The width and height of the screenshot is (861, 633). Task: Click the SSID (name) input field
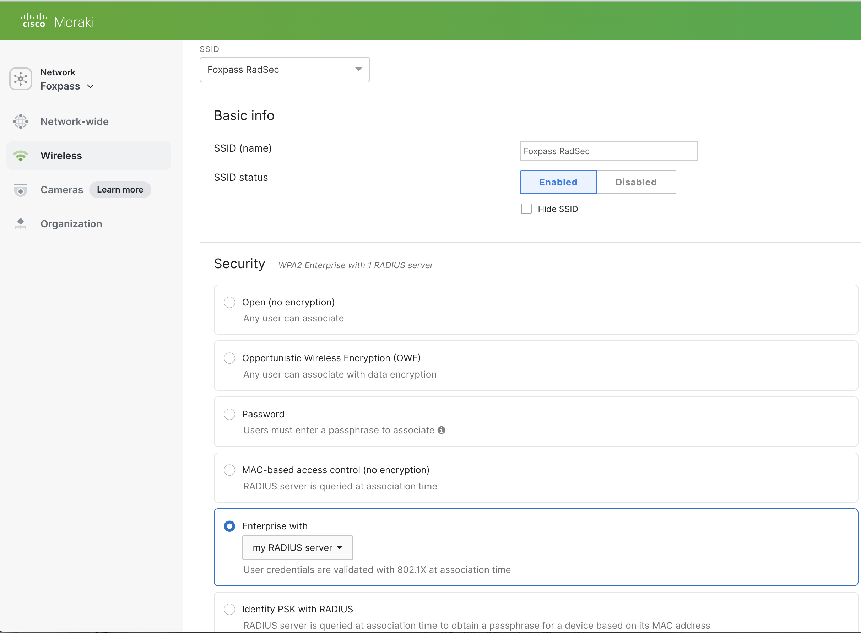(608, 151)
